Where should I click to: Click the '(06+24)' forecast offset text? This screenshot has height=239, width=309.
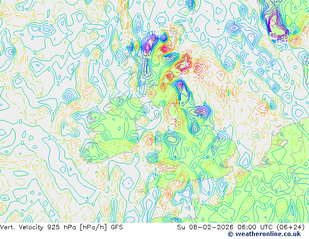point(290,227)
